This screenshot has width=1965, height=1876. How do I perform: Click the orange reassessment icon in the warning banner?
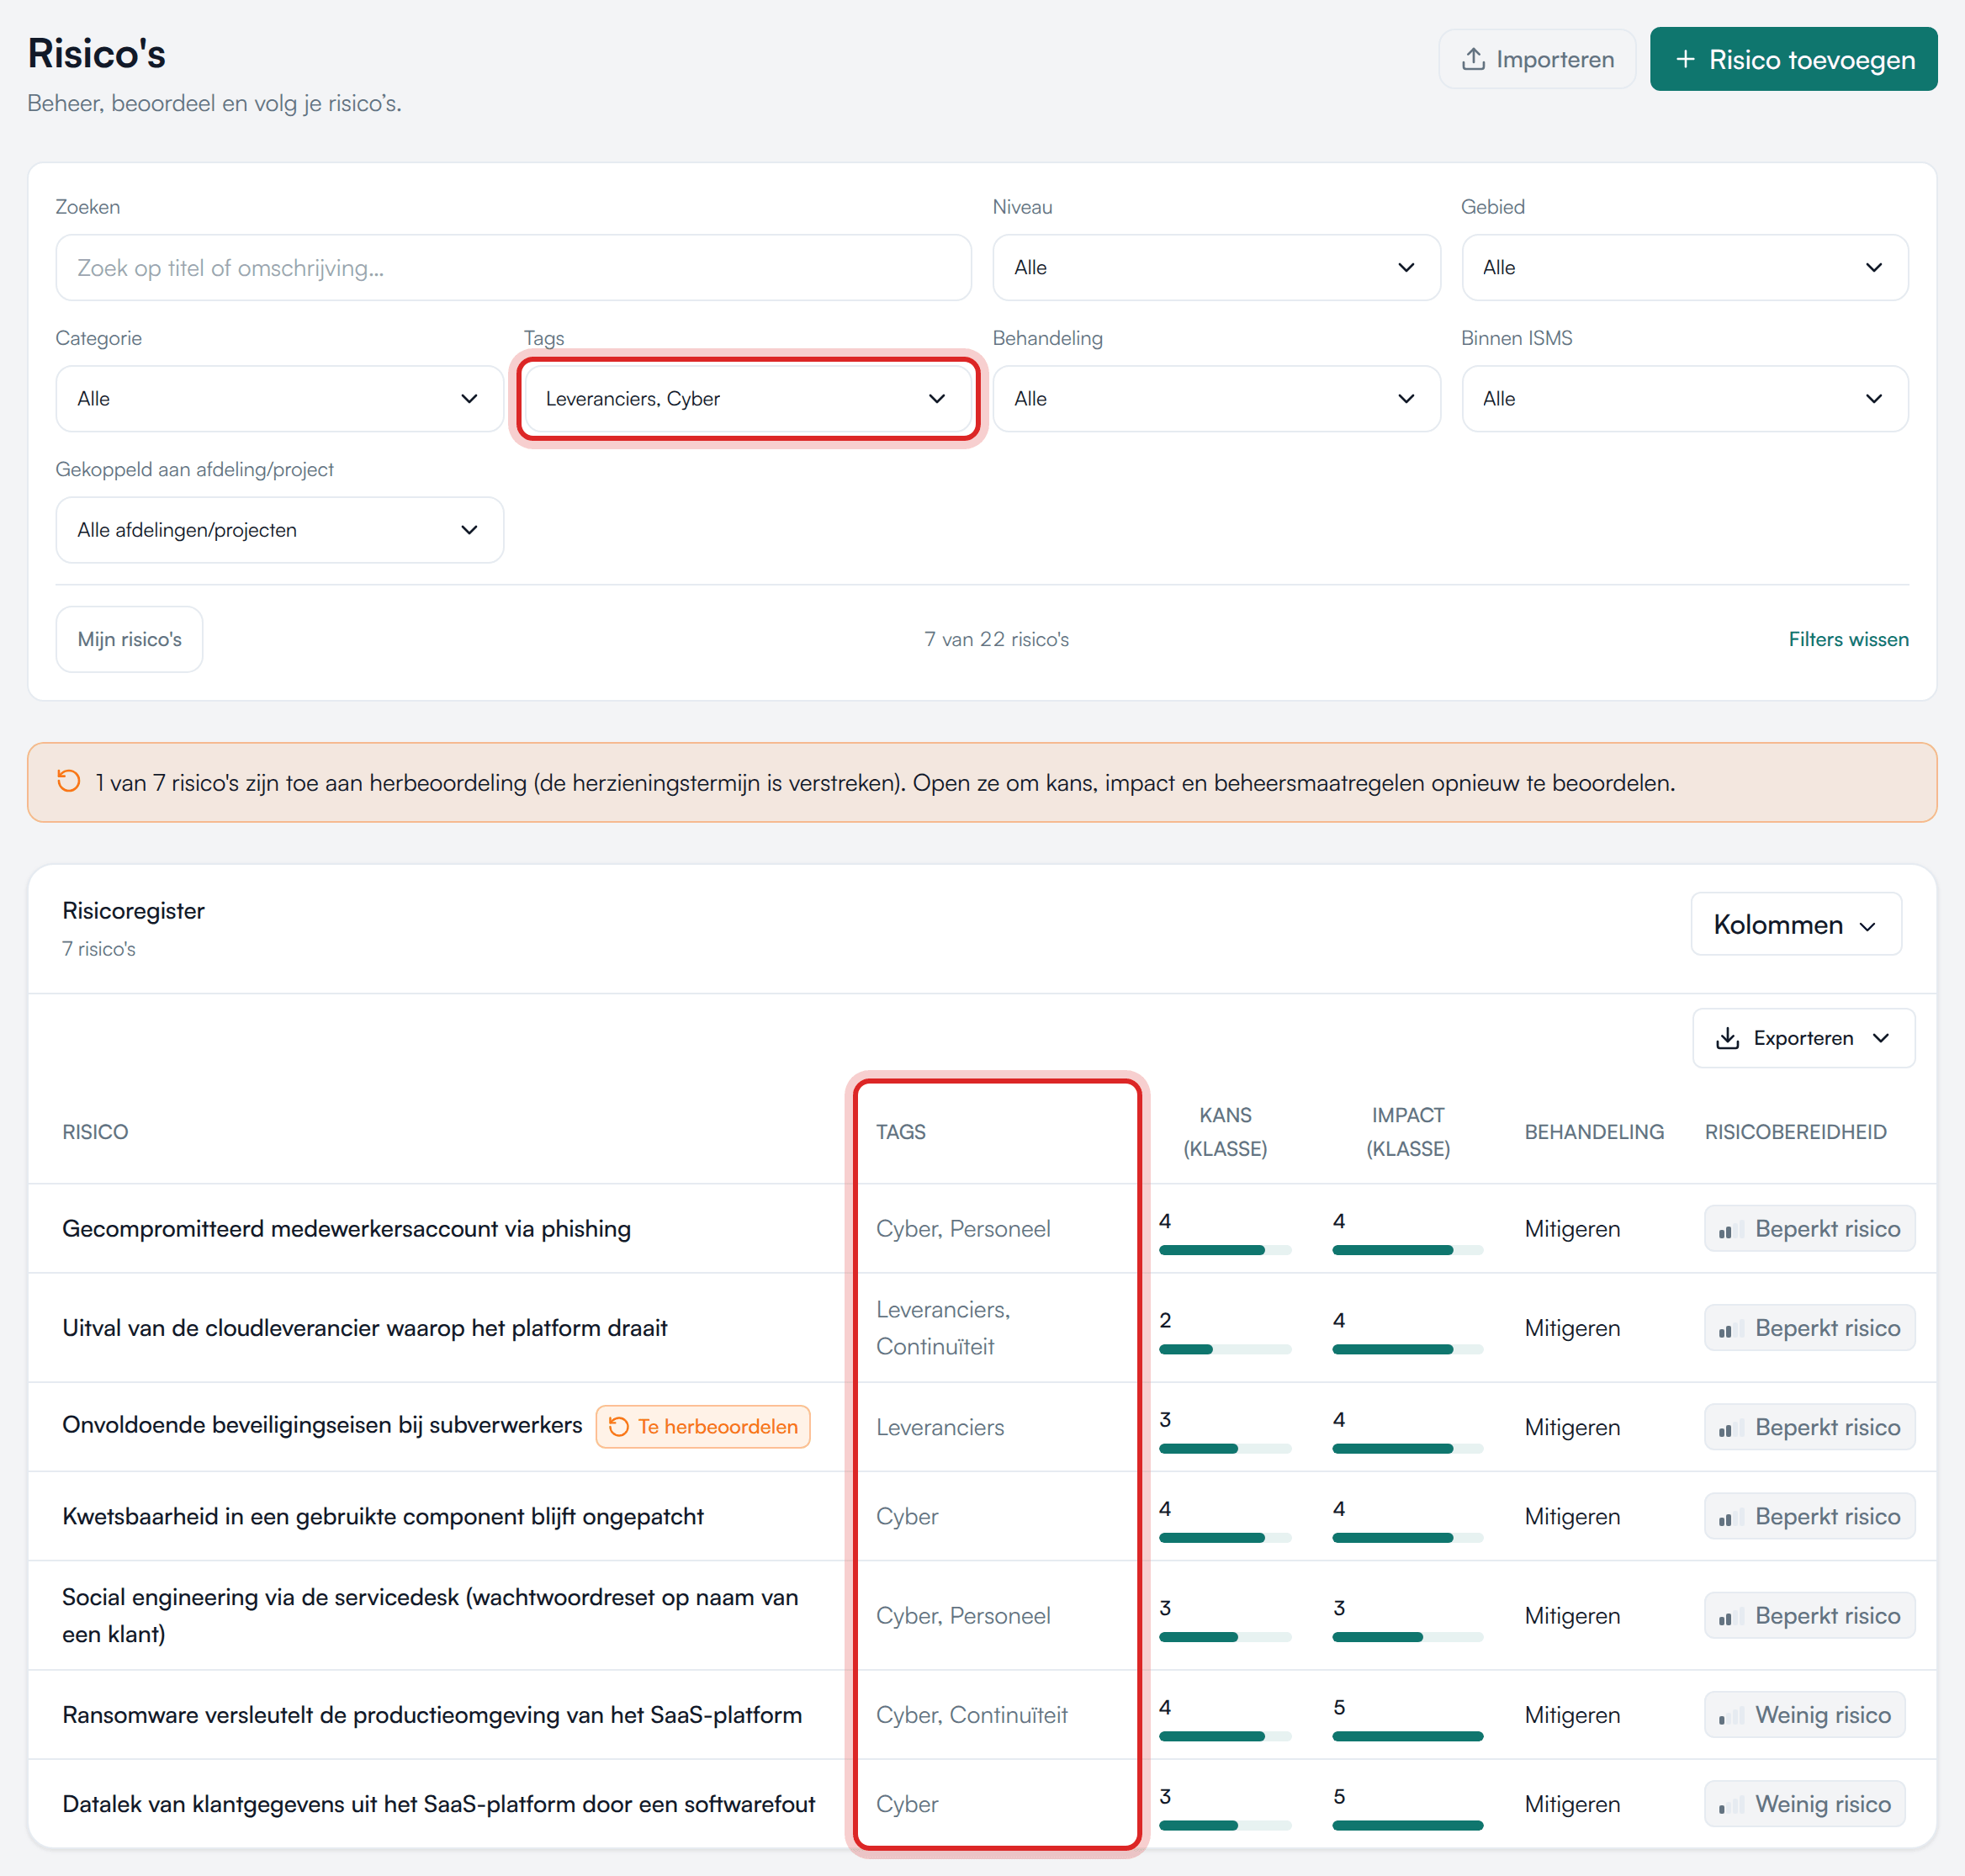tap(68, 781)
